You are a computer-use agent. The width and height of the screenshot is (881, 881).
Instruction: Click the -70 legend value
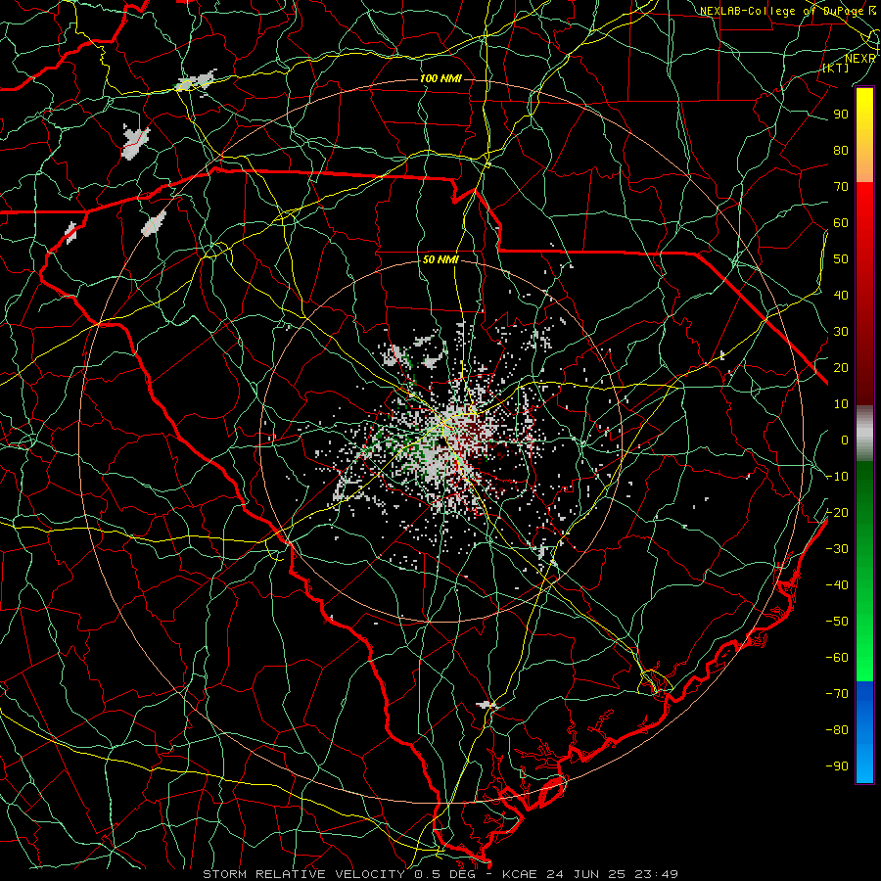tap(837, 693)
